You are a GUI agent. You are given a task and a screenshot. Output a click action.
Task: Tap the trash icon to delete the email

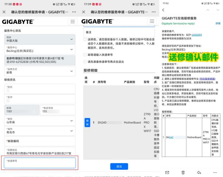pyautogui.click(x=184, y=172)
